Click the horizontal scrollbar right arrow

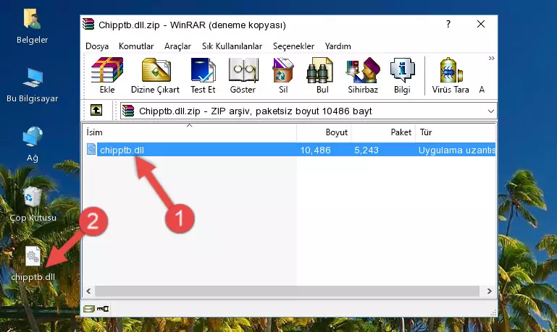(490, 291)
